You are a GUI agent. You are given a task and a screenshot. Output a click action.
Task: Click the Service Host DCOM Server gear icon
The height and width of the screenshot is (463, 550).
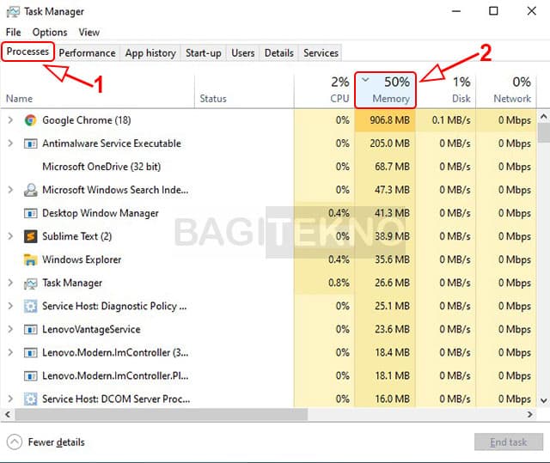31,399
